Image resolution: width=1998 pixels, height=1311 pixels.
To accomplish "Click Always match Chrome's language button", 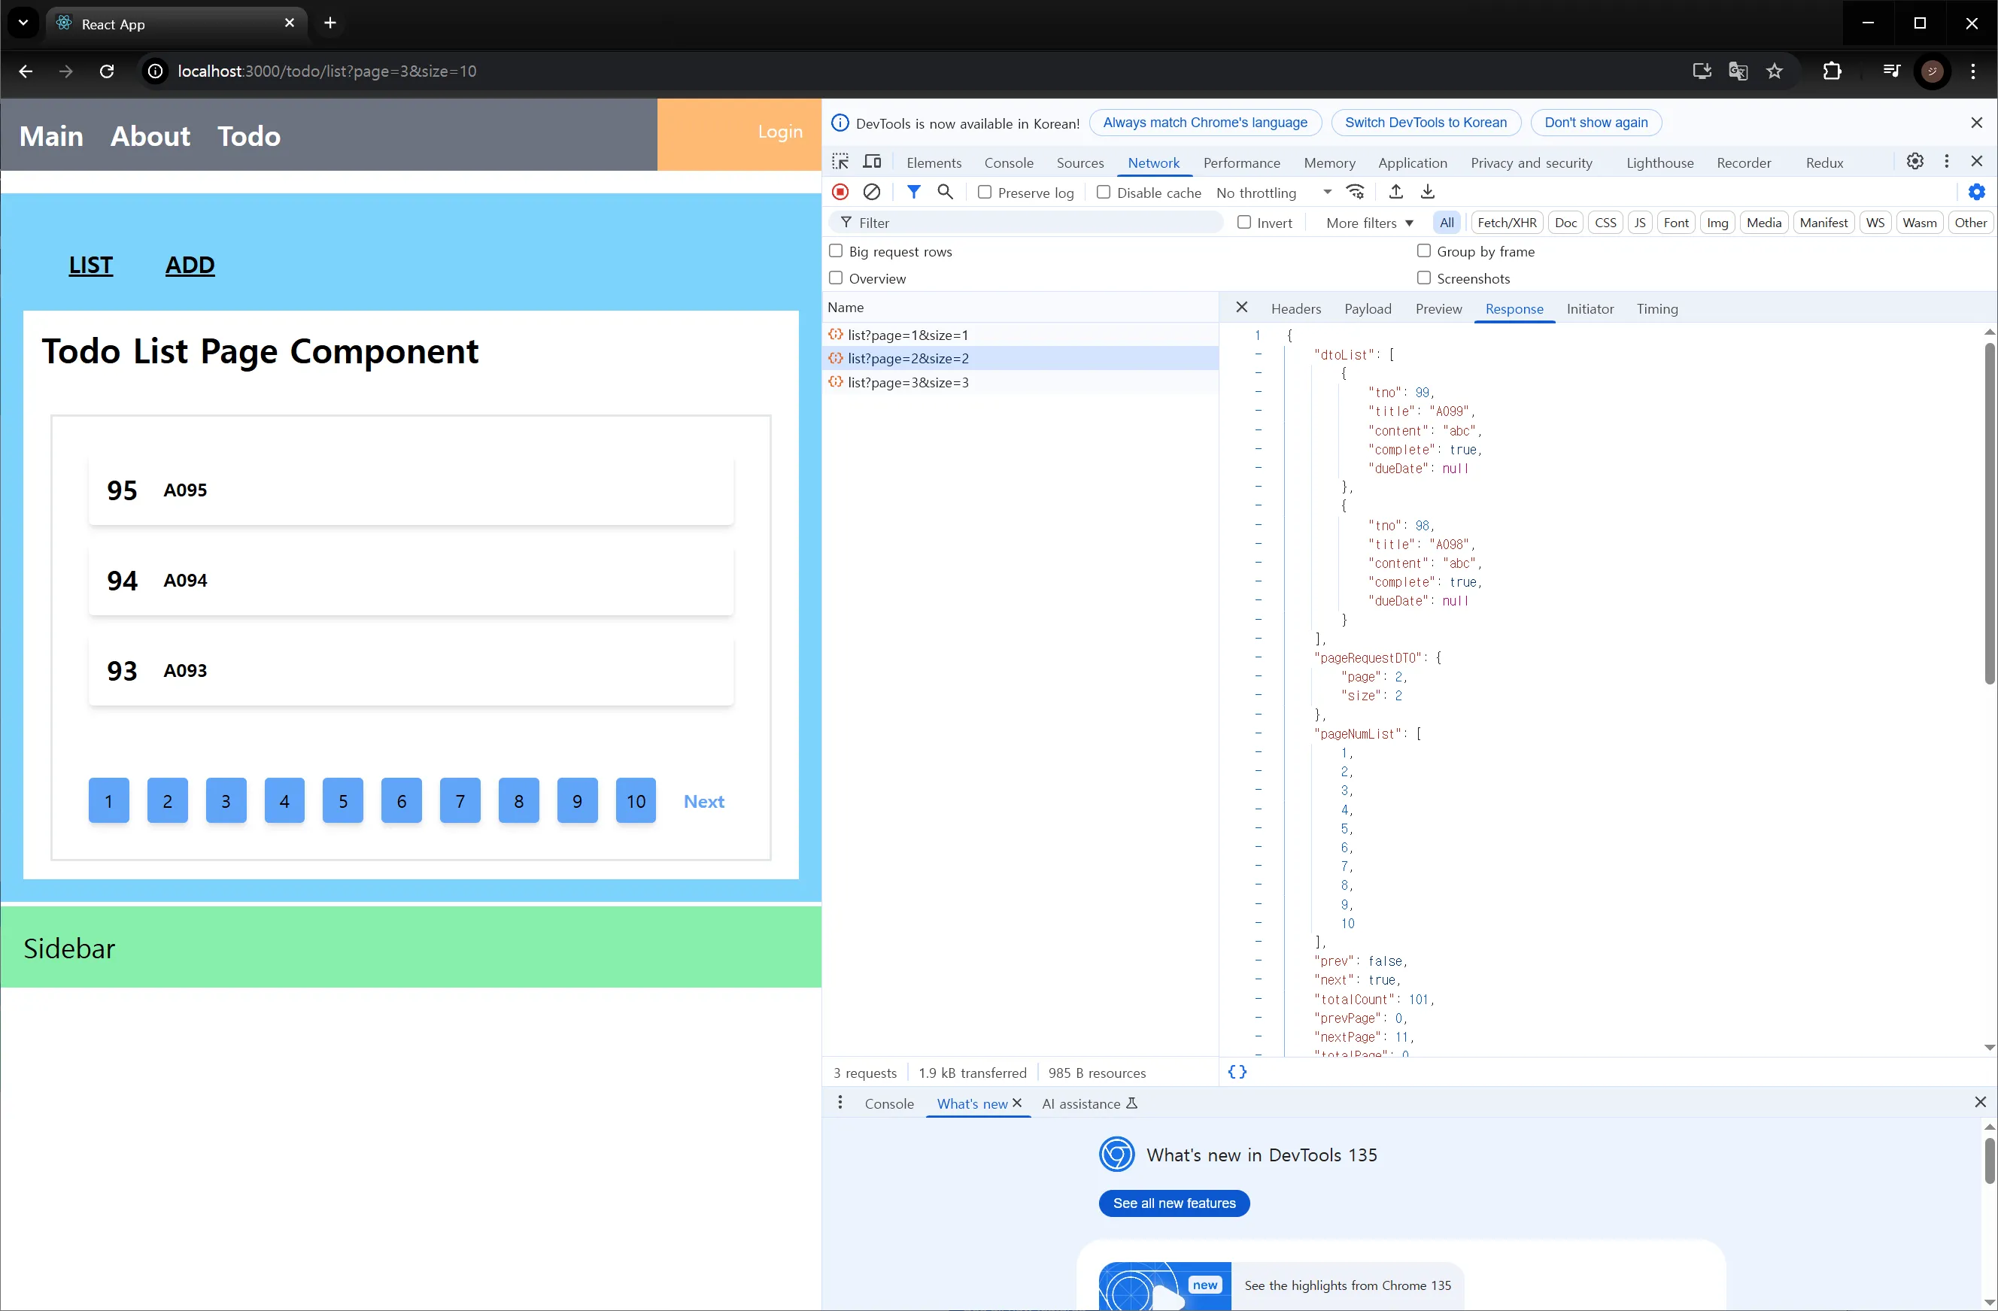I will (1204, 123).
